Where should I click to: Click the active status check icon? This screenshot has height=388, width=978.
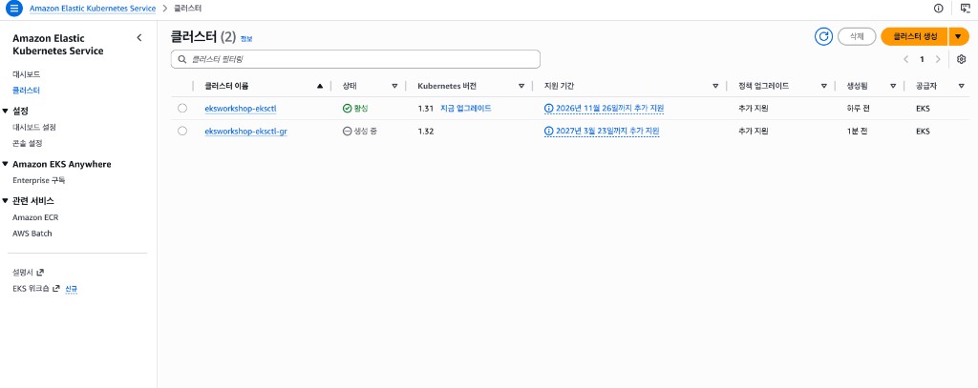[x=348, y=109]
